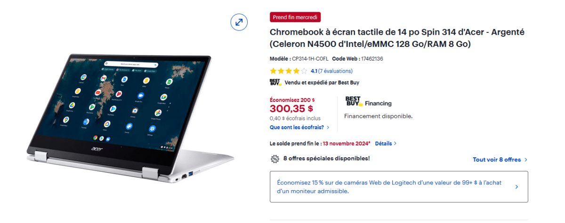Click the Best Buy seller logo
Image resolution: width=565 pixels, height=223 pixels.
[275, 83]
